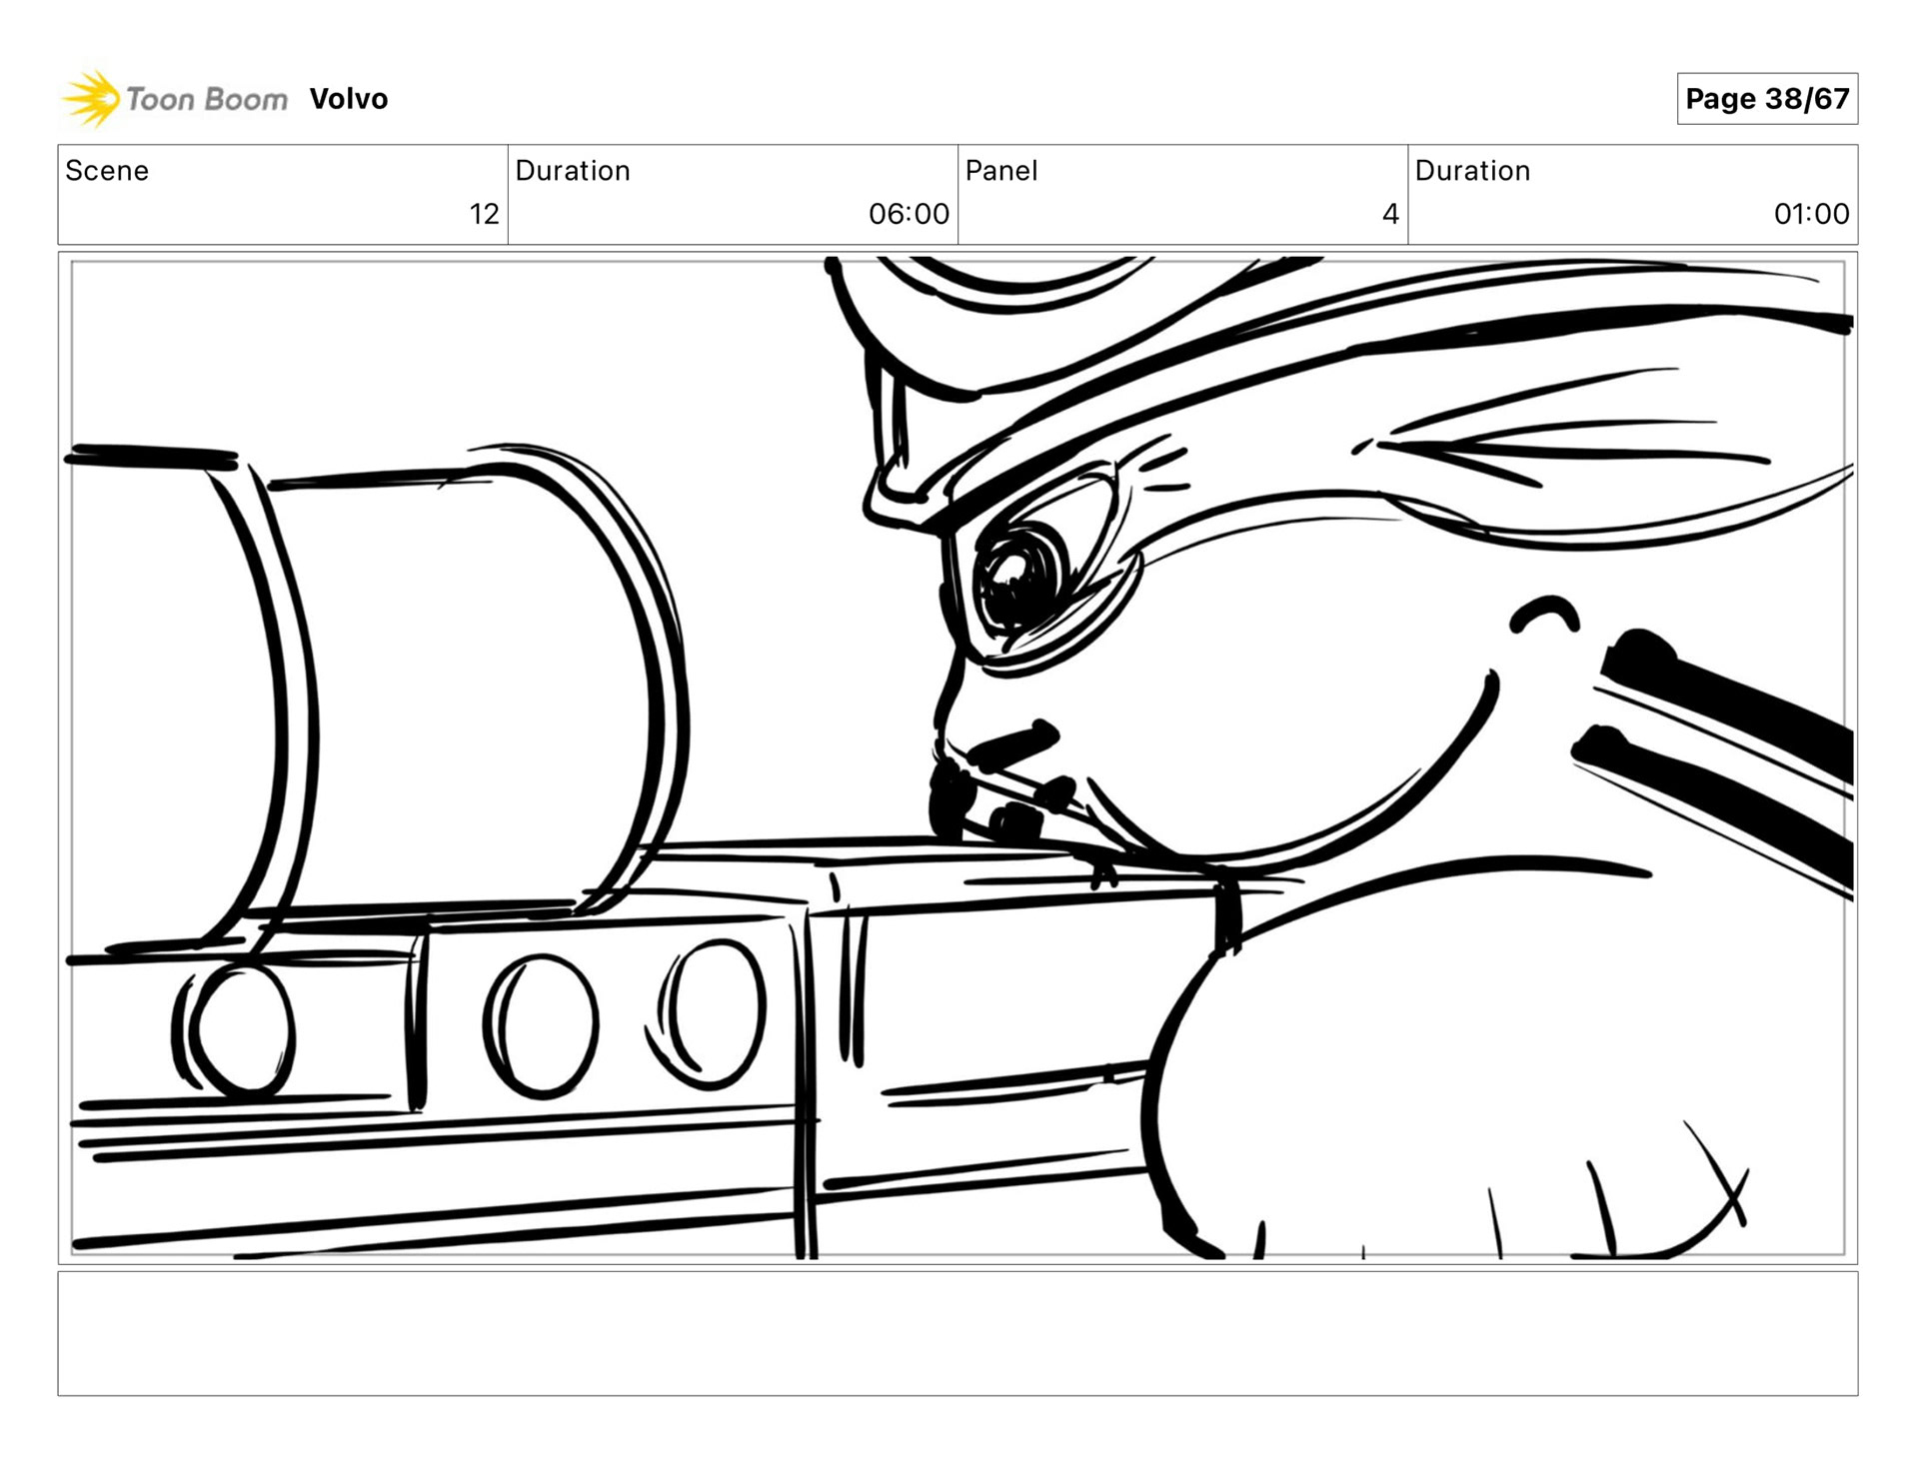
Task: Click the scene duration value 06:00
Action: [x=908, y=214]
